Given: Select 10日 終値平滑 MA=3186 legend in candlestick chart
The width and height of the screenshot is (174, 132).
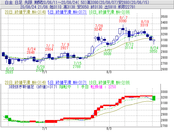Looking at the screenshot, I should 109,12.
